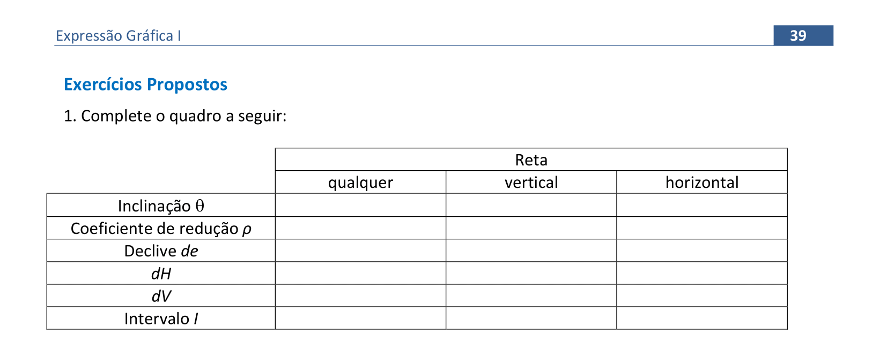The height and width of the screenshot is (341, 887).
Task: Click the "horizontal" column header
Action: 701,183
